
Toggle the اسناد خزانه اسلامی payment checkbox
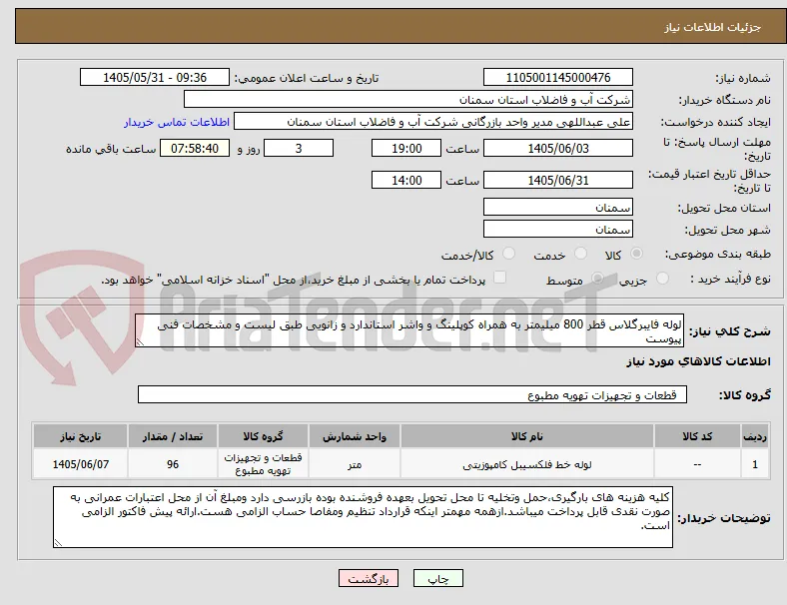point(500,278)
